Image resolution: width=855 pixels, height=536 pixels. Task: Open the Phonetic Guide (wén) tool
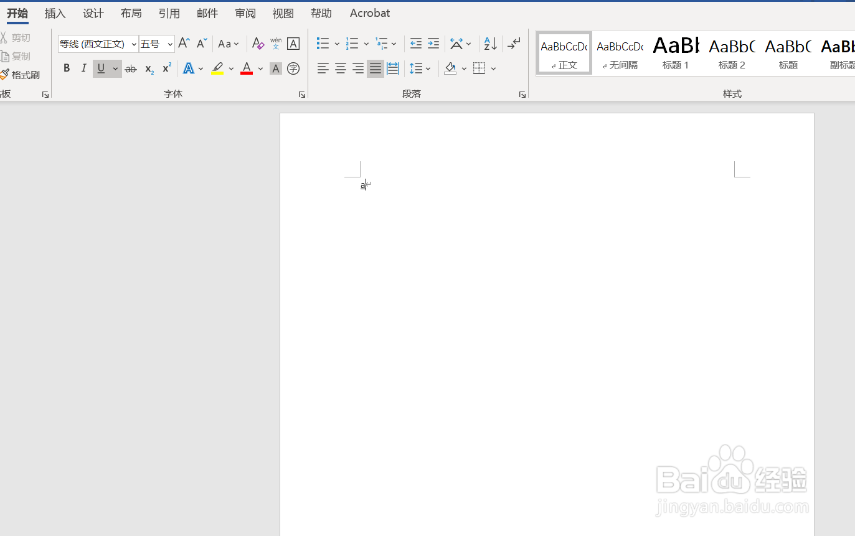tap(276, 44)
